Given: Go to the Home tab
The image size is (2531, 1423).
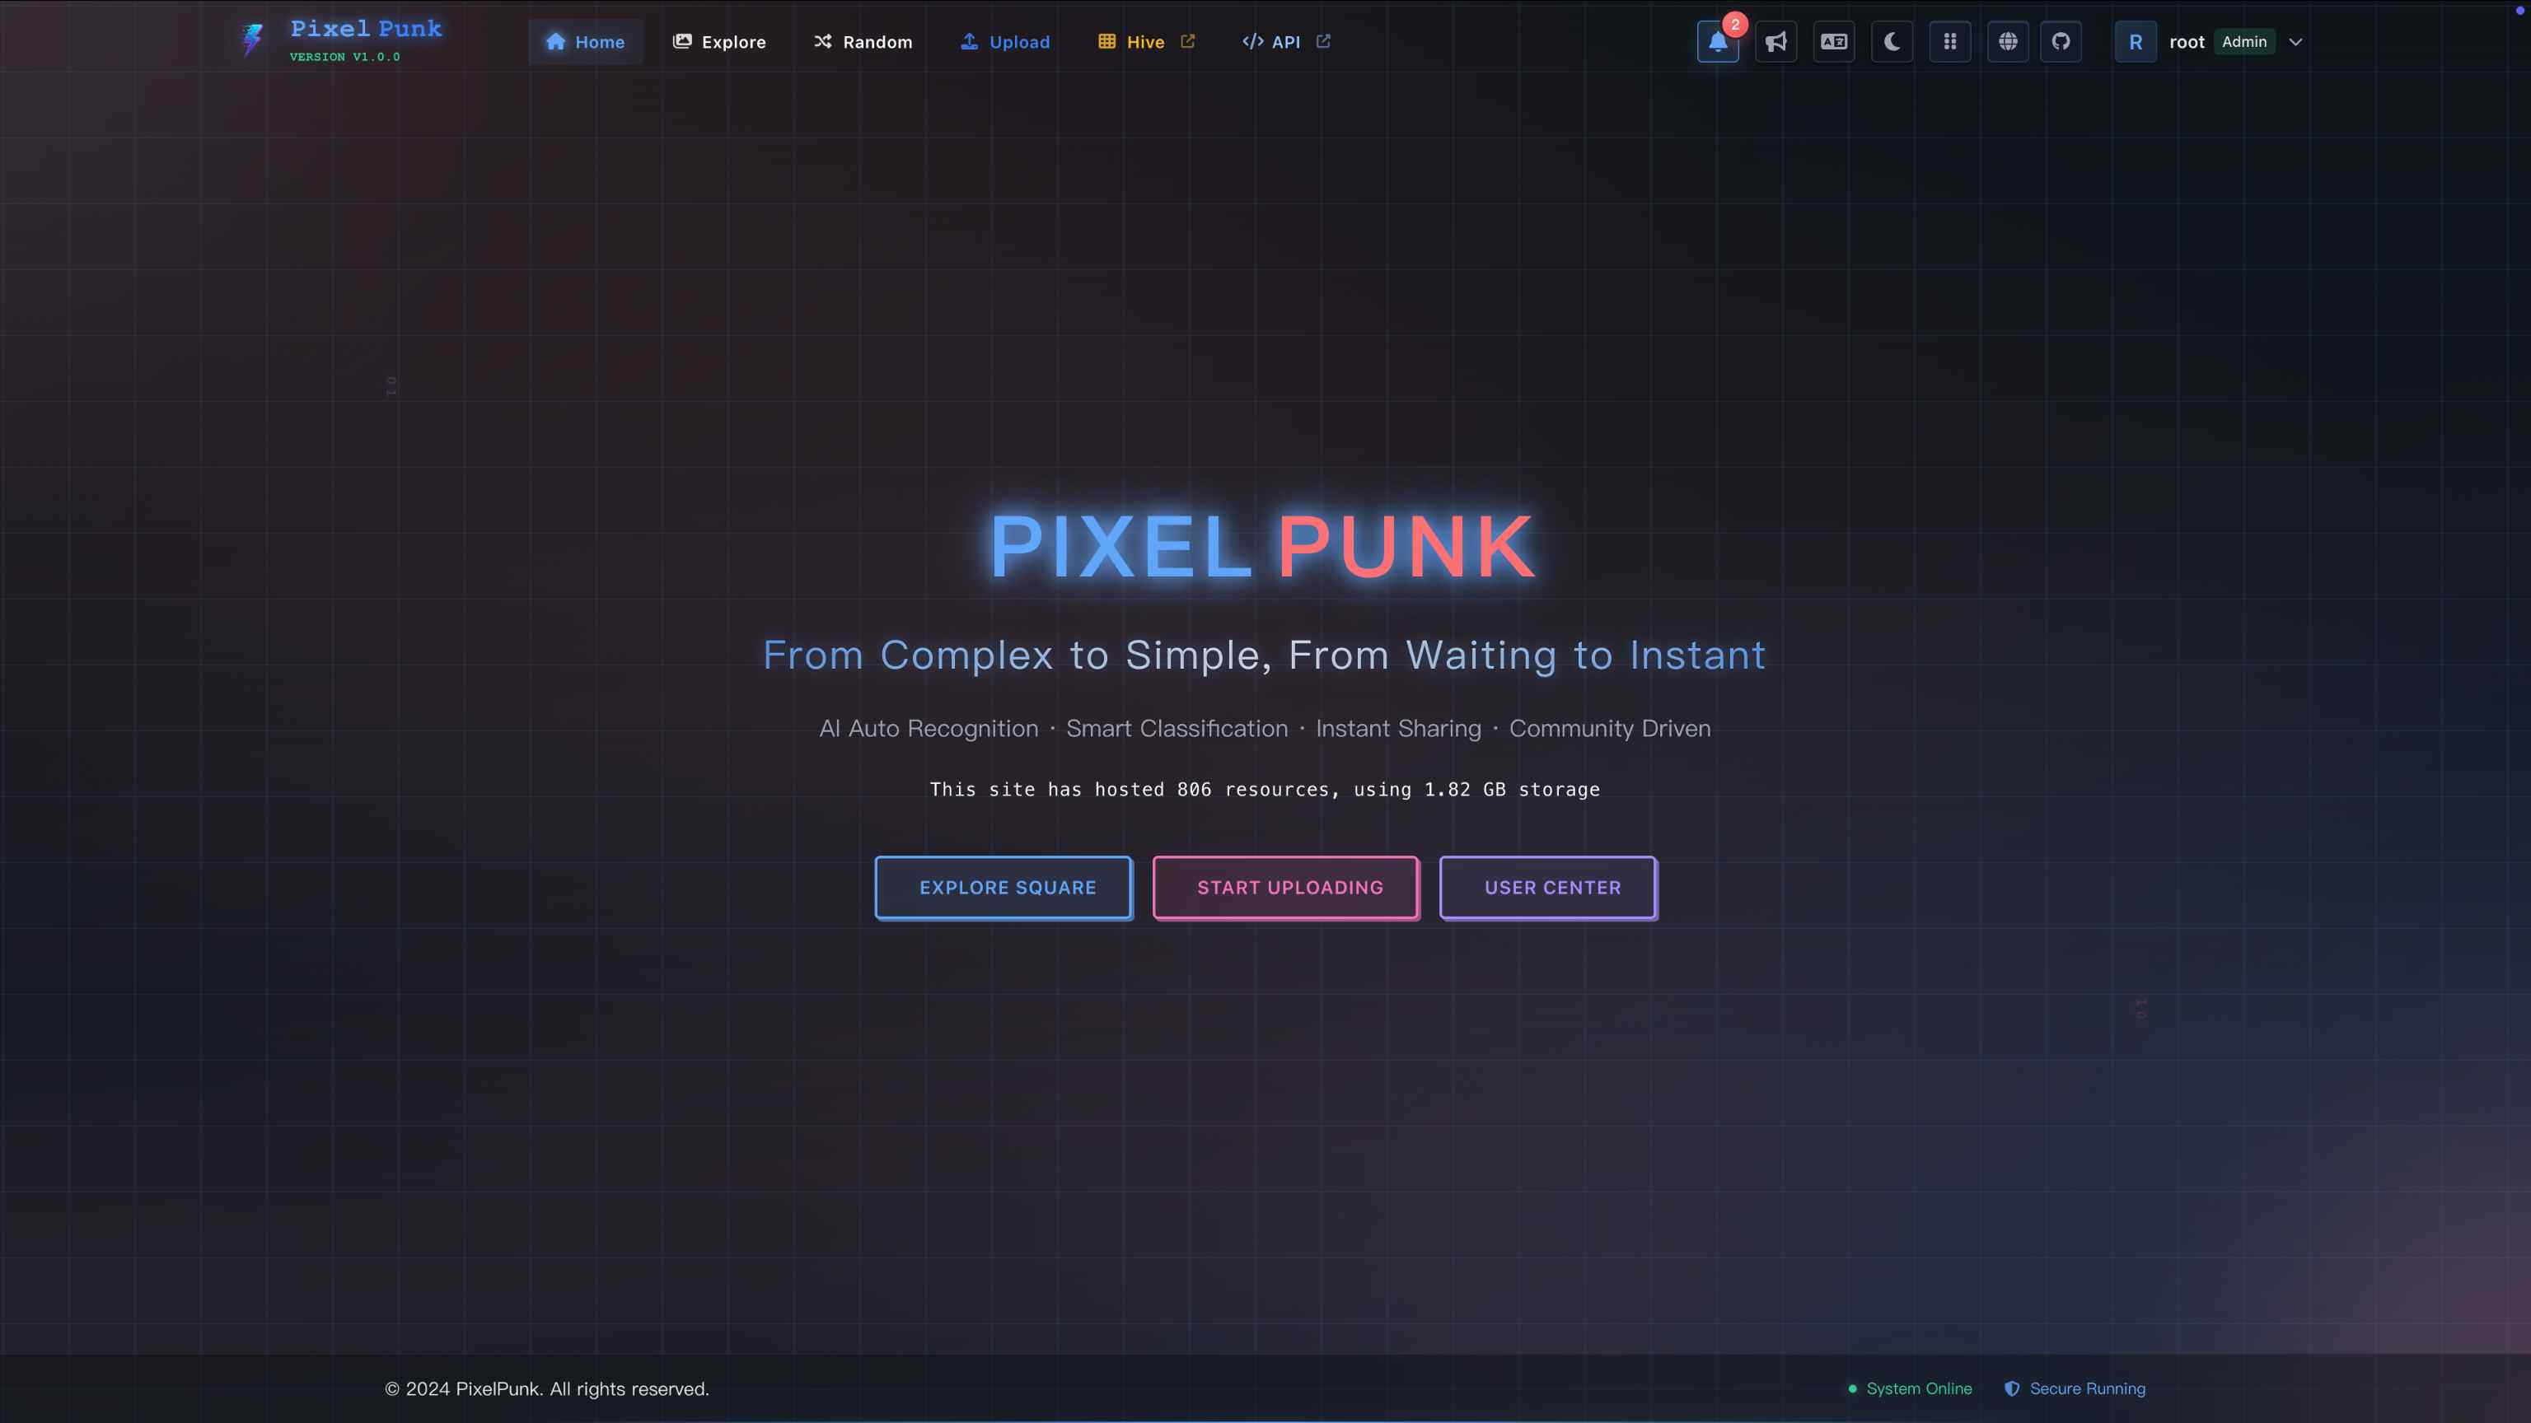Looking at the screenshot, I should pos(586,42).
